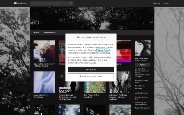
Task: Open Streaming and Download help
Action: coord(141,104)
